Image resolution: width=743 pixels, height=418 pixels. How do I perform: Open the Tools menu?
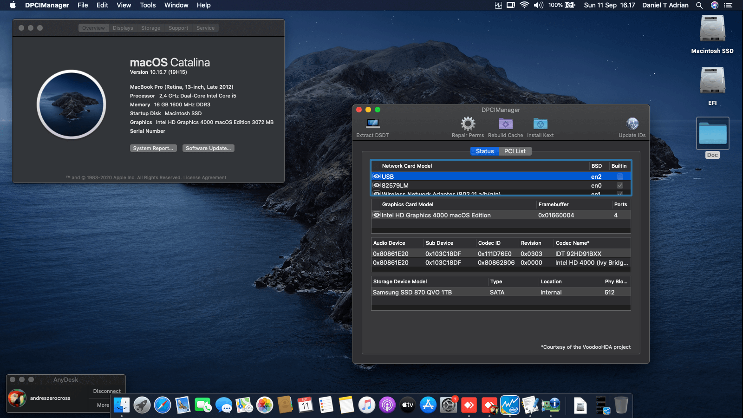tap(148, 5)
